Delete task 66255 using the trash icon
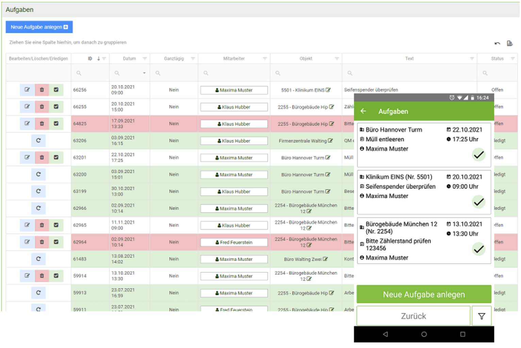This screenshot has height=348, width=521. click(42, 107)
